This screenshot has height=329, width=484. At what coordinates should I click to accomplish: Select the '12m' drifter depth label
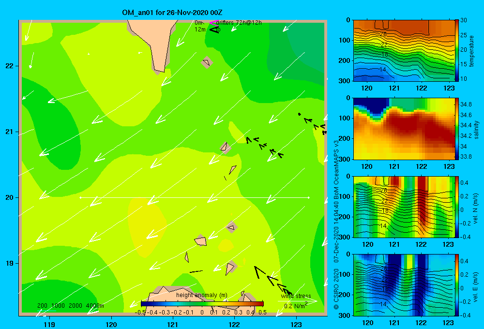pyautogui.click(x=200, y=30)
